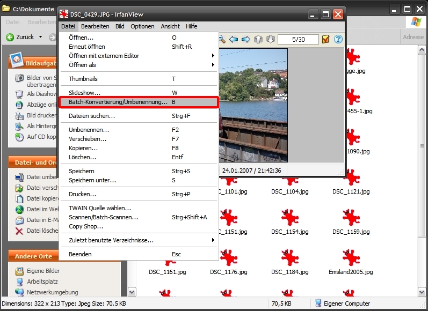428x311 pixels.
Task: Click task pane scrollbar down arrow
Action: pyautogui.click(x=132, y=292)
